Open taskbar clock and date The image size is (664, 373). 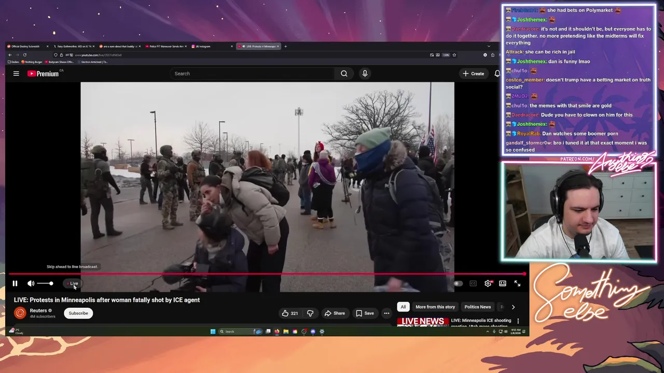point(515,331)
